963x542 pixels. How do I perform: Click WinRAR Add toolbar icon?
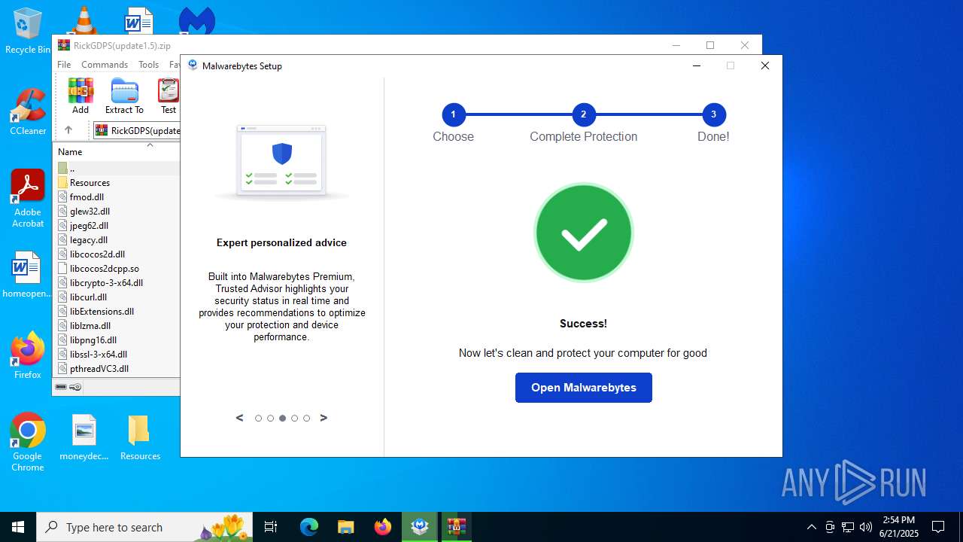pos(81,96)
